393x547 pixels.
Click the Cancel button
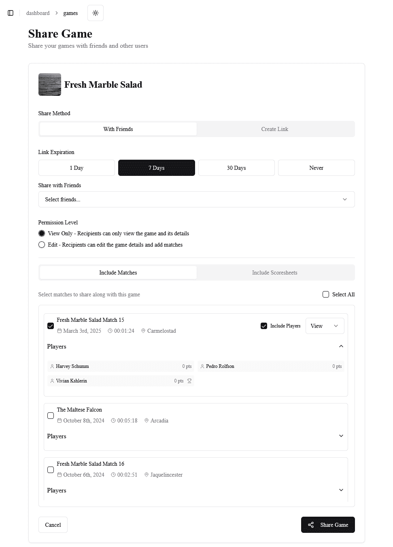coord(53,525)
